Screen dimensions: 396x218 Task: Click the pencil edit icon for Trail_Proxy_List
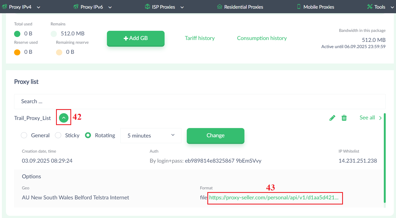click(332, 118)
